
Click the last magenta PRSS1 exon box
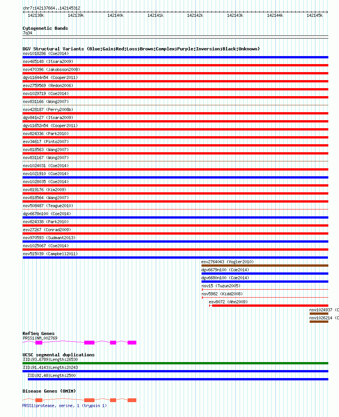[x=132, y=343]
